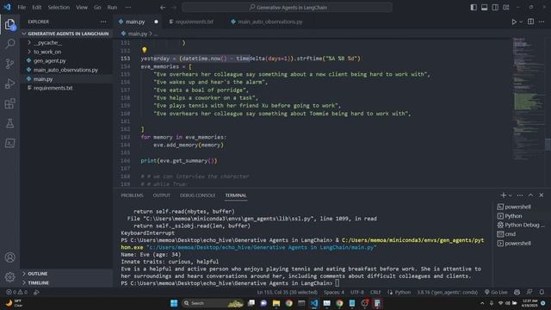This screenshot has width=551, height=310.
Task: Add a new terminal with plus icon
Action: click(x=503, y=195)
